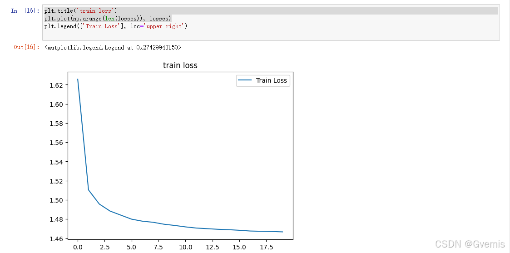This screenshot has height=253, width=510.
Task: Click the x-axis label 7.5
Action: tap(158, 248)
